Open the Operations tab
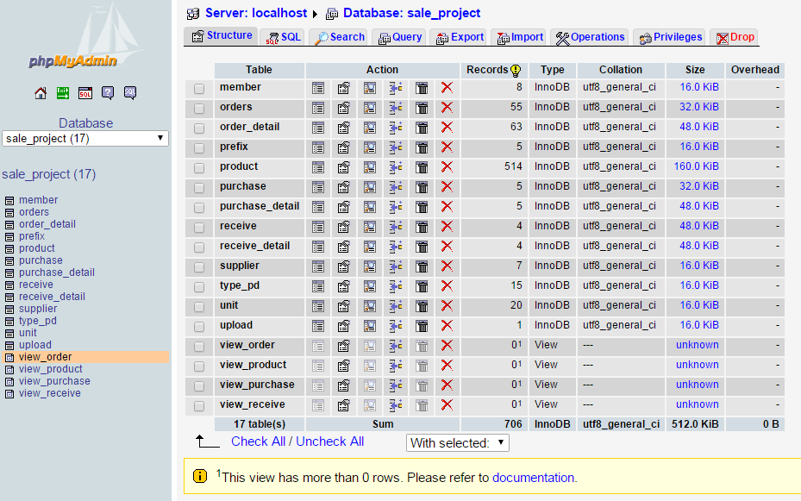 (x=590, y=37)
